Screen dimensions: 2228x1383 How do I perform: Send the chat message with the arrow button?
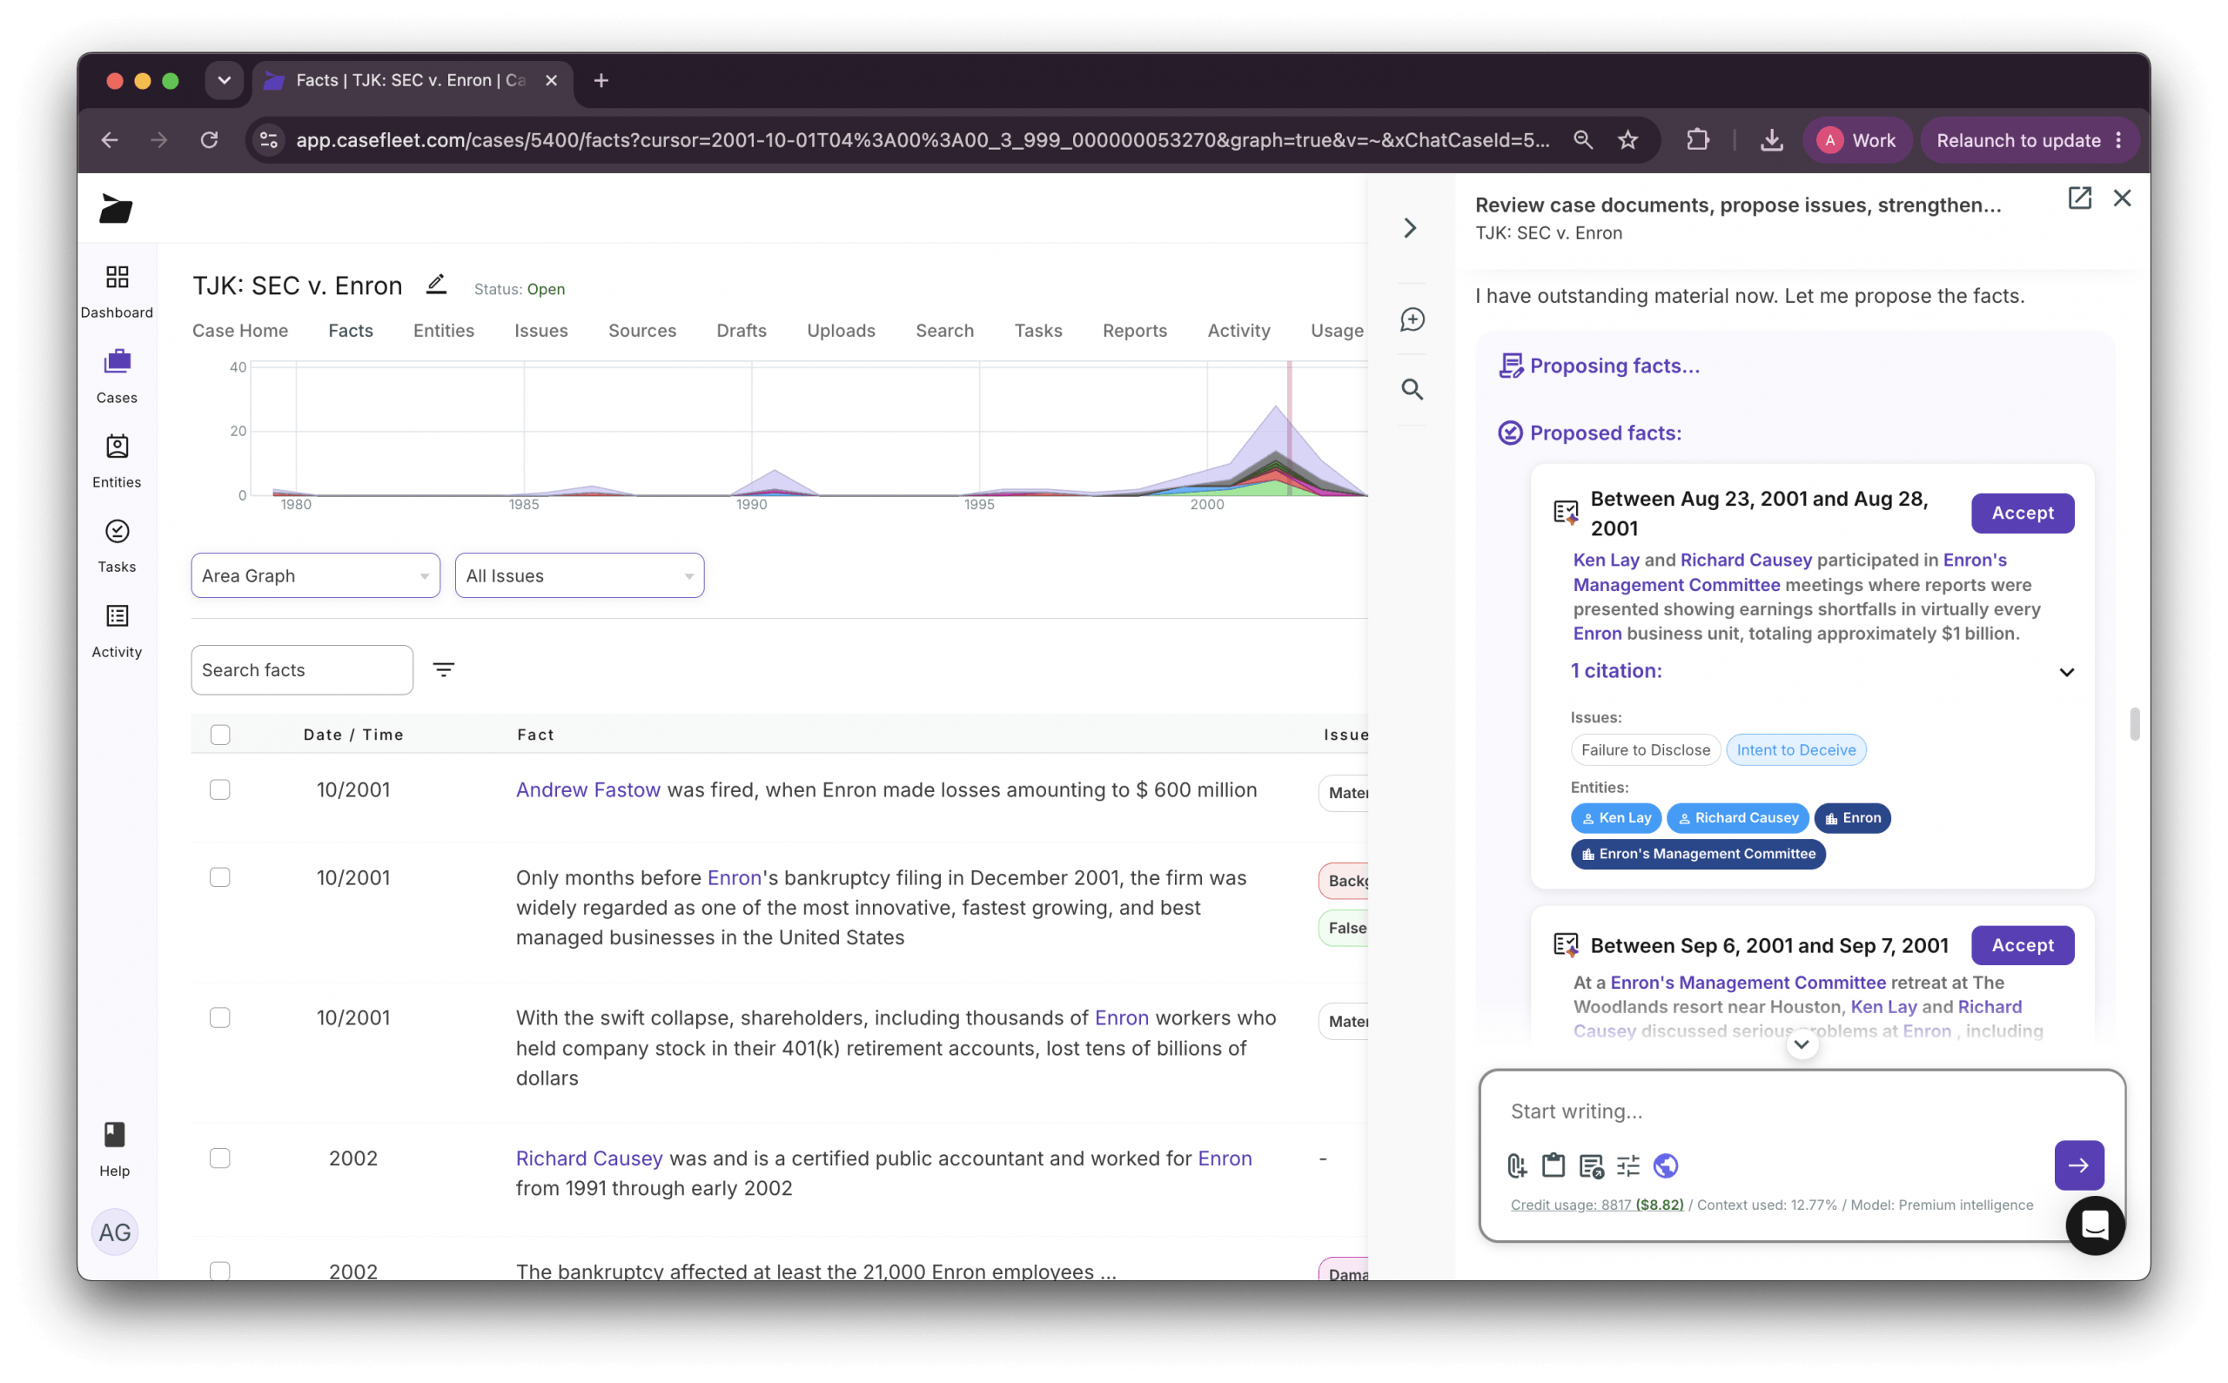(x=2078, y=1165)
